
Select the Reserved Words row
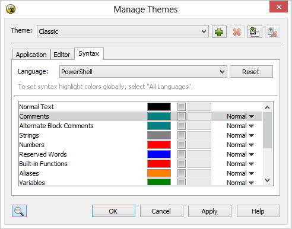click(x=141, y=154)
